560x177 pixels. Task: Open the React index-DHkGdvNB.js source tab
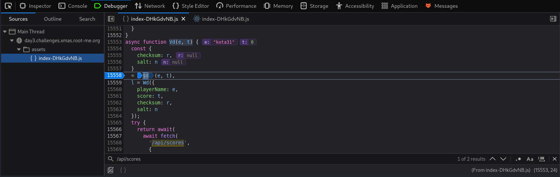[221, 19]
